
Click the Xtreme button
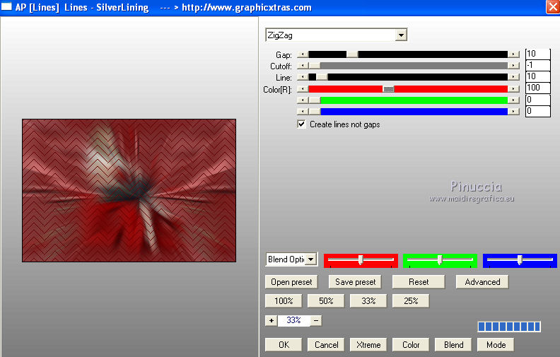click(368, 345)
